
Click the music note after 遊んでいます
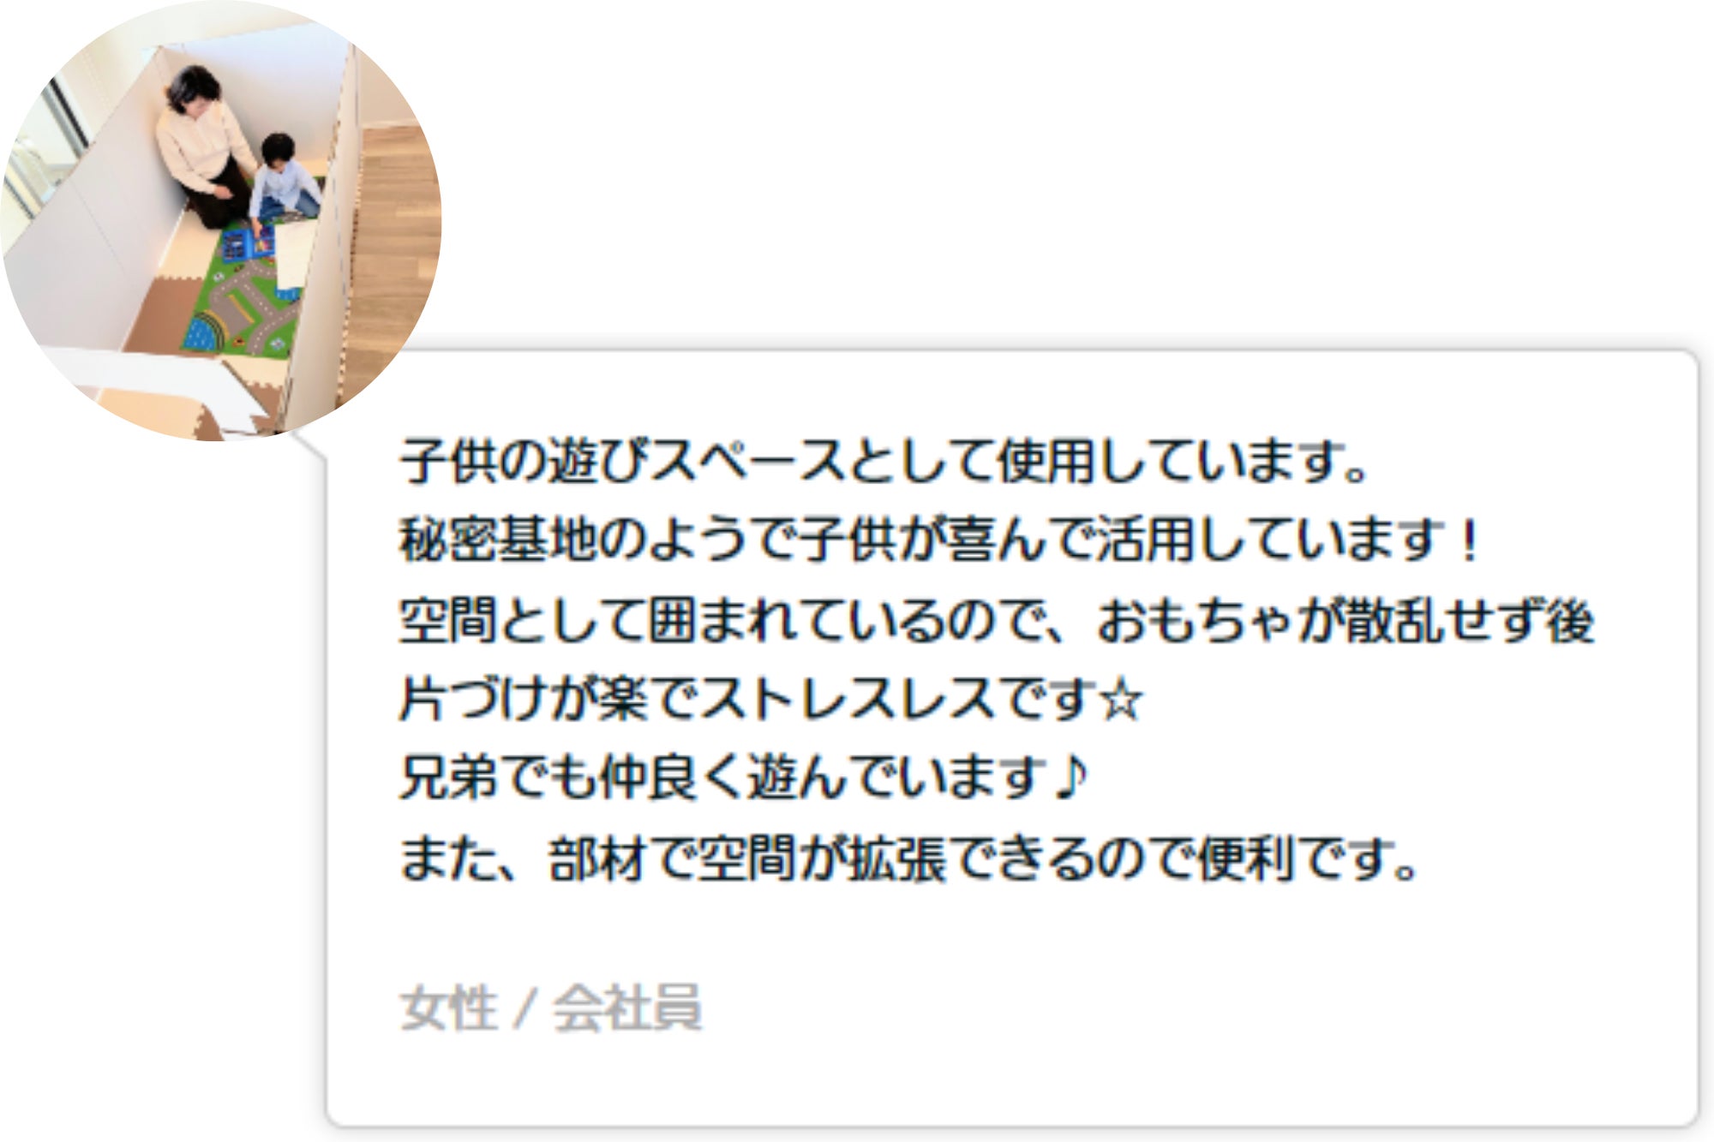point(1070,777)
